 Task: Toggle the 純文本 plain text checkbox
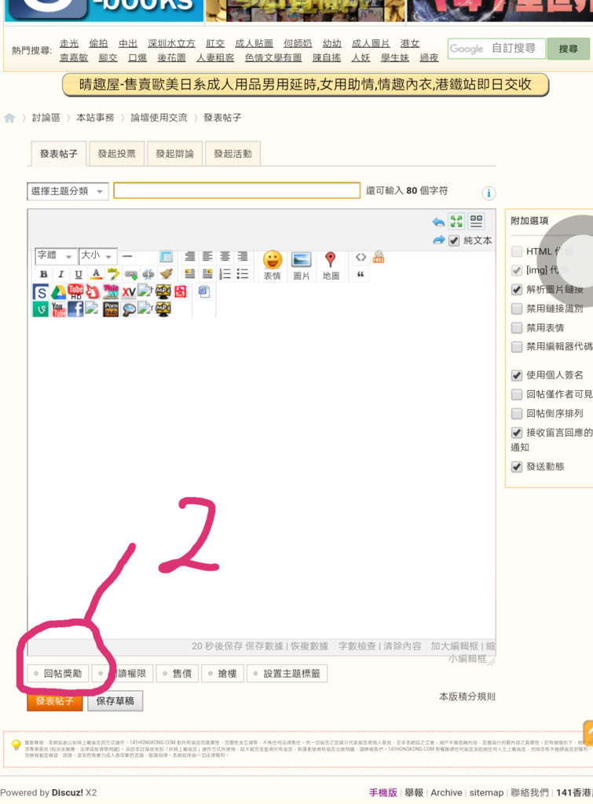click(x=453, y=240)
